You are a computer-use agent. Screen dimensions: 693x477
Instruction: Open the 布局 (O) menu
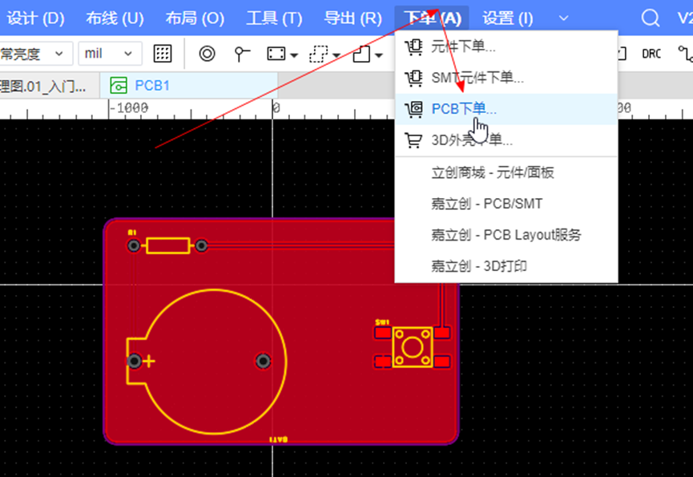click(195, 18)
